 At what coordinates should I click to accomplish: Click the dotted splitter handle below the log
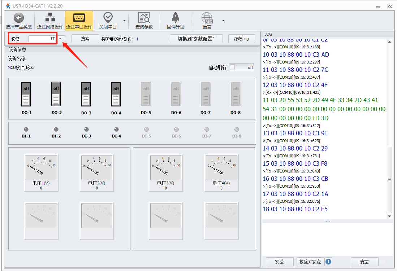coord(327,221)
